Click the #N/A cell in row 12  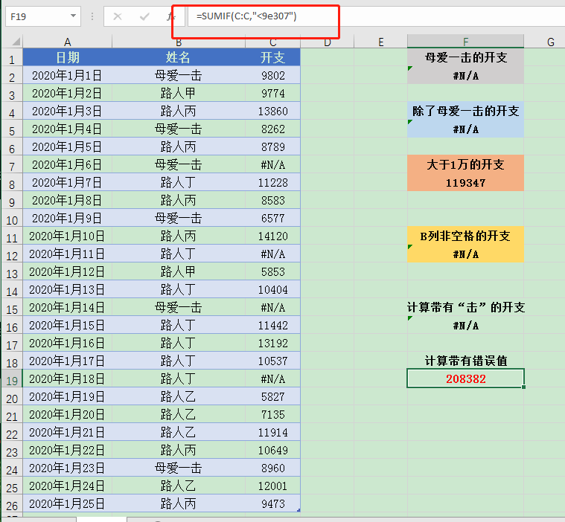point(272,254)
